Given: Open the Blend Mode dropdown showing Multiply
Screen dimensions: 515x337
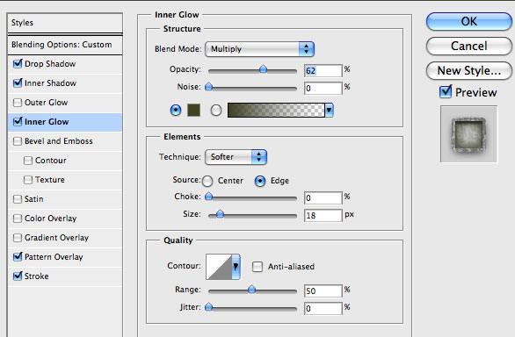Looking at the screenshot, I should 259,49.
